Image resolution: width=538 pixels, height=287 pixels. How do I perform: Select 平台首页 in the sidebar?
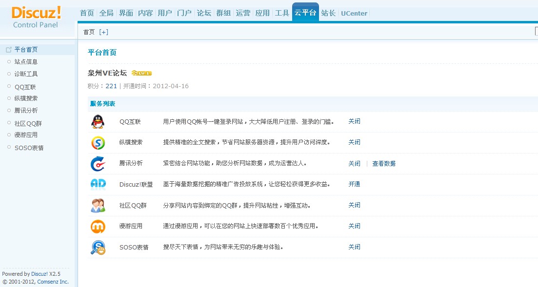[26, 50]
